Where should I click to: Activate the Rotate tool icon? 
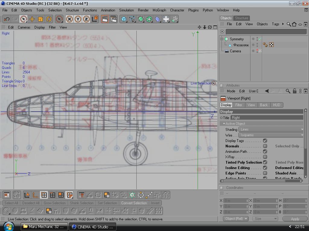pyautogui.click(x=49, y=19)
